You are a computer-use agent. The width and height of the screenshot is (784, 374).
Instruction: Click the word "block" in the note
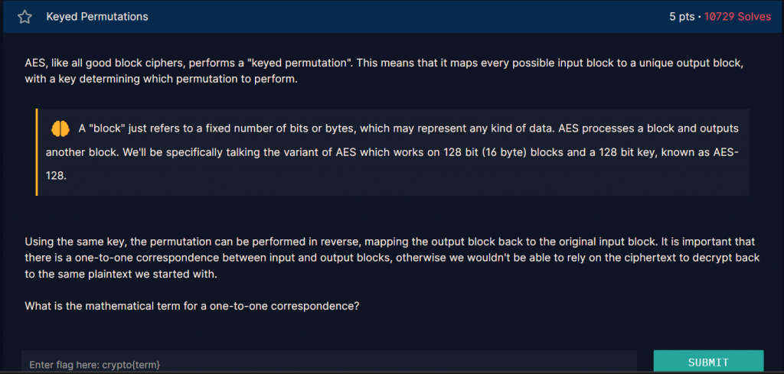click(109, 128)
